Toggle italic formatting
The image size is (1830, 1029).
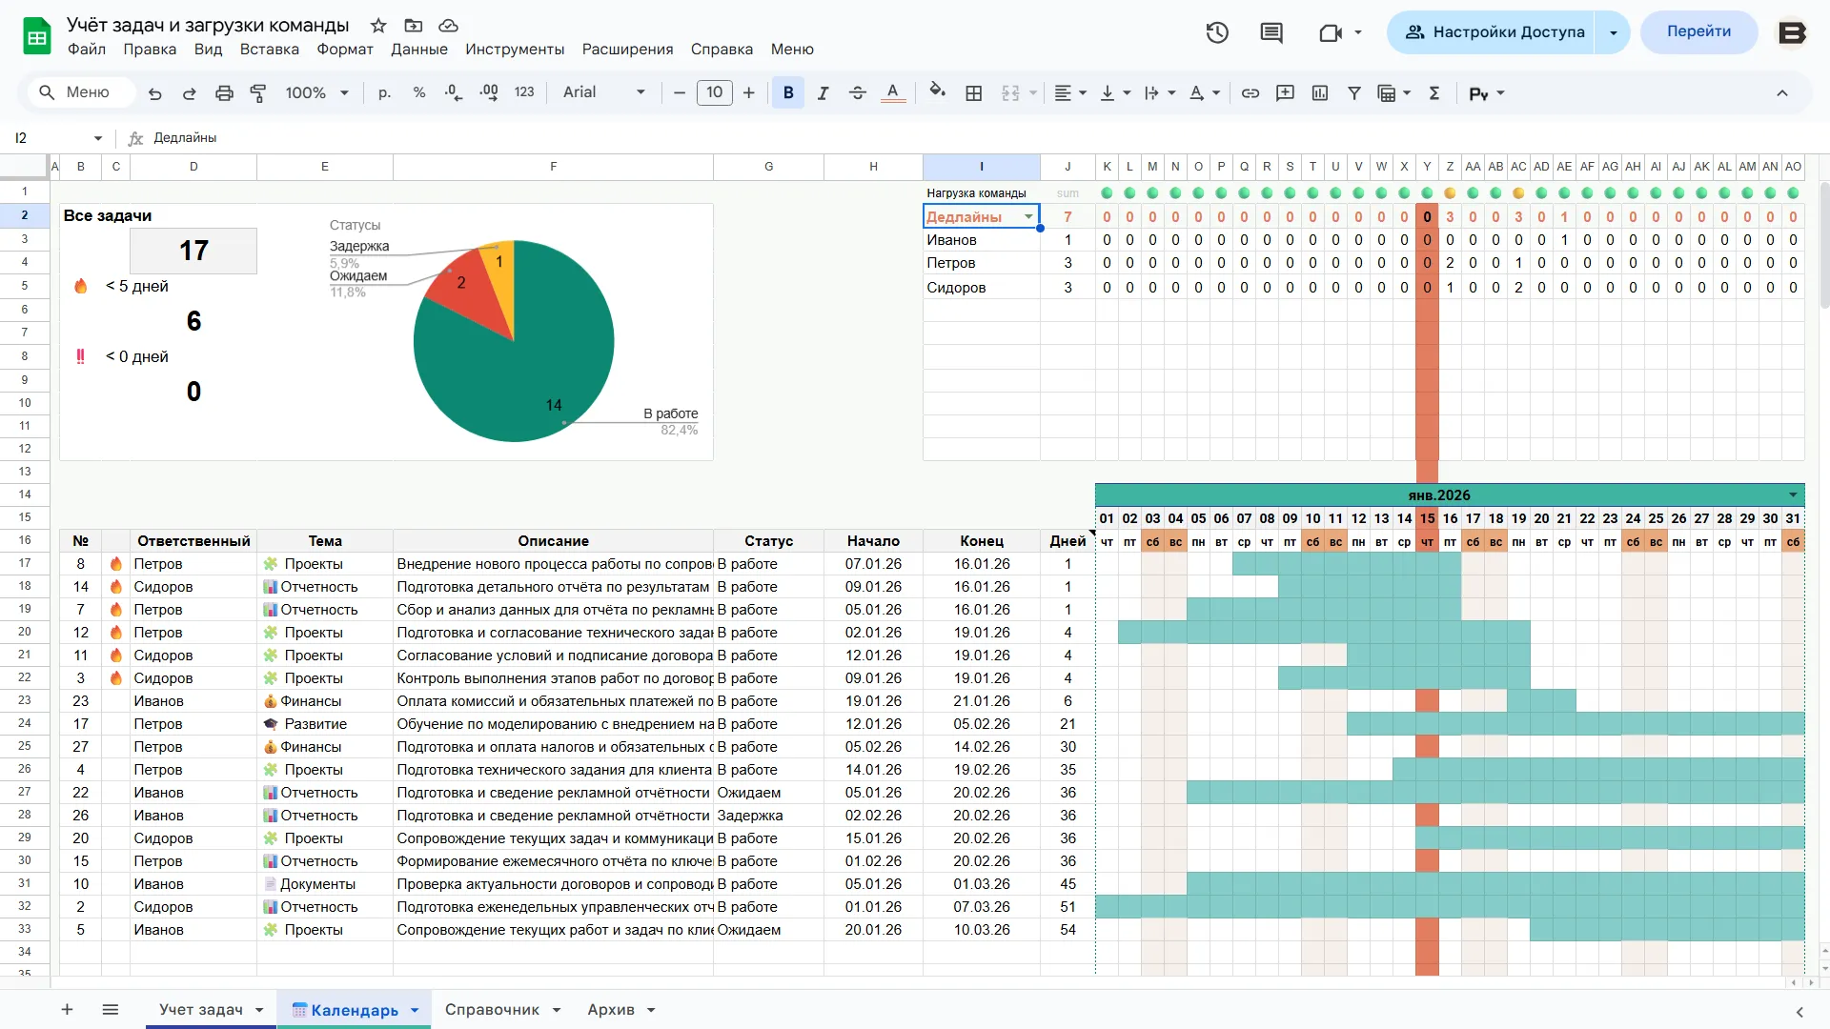pyautogui.click(x=823, y=93)
